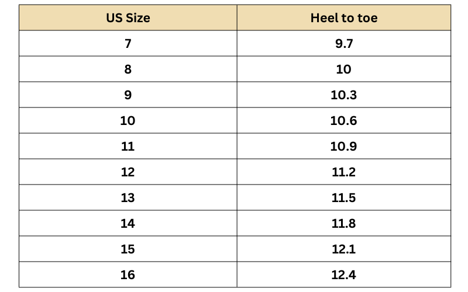Select the 10.9 heel to toe value

pyautogui.click(x=343, y=147)
